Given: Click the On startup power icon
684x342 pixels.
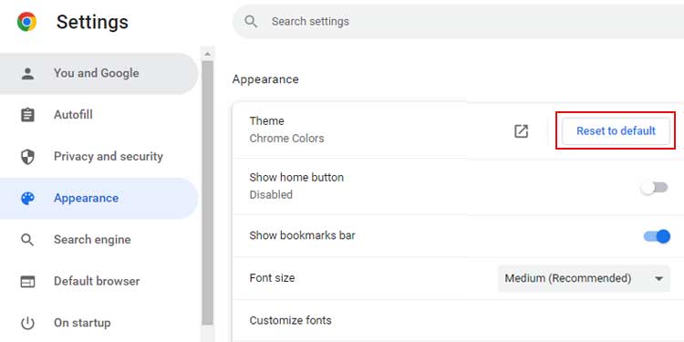Looking at the screenshot, I should 27,323.
